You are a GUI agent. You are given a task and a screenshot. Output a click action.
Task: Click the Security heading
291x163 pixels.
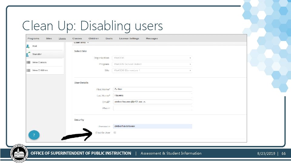click(79, 120)
